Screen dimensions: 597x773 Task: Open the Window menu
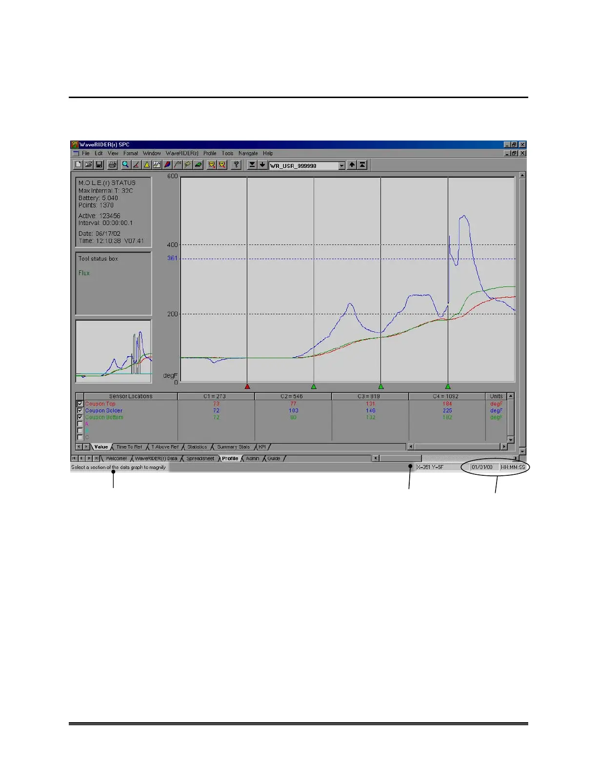(152, 153)
